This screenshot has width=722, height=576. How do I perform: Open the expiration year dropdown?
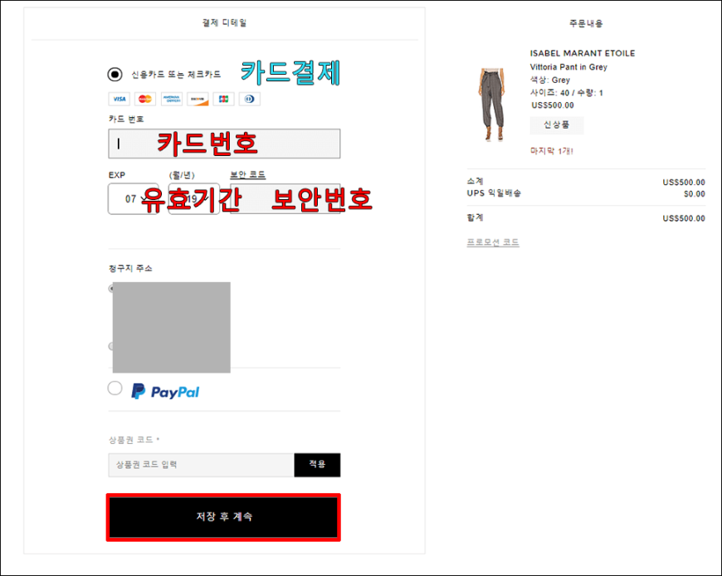point(194,199)
